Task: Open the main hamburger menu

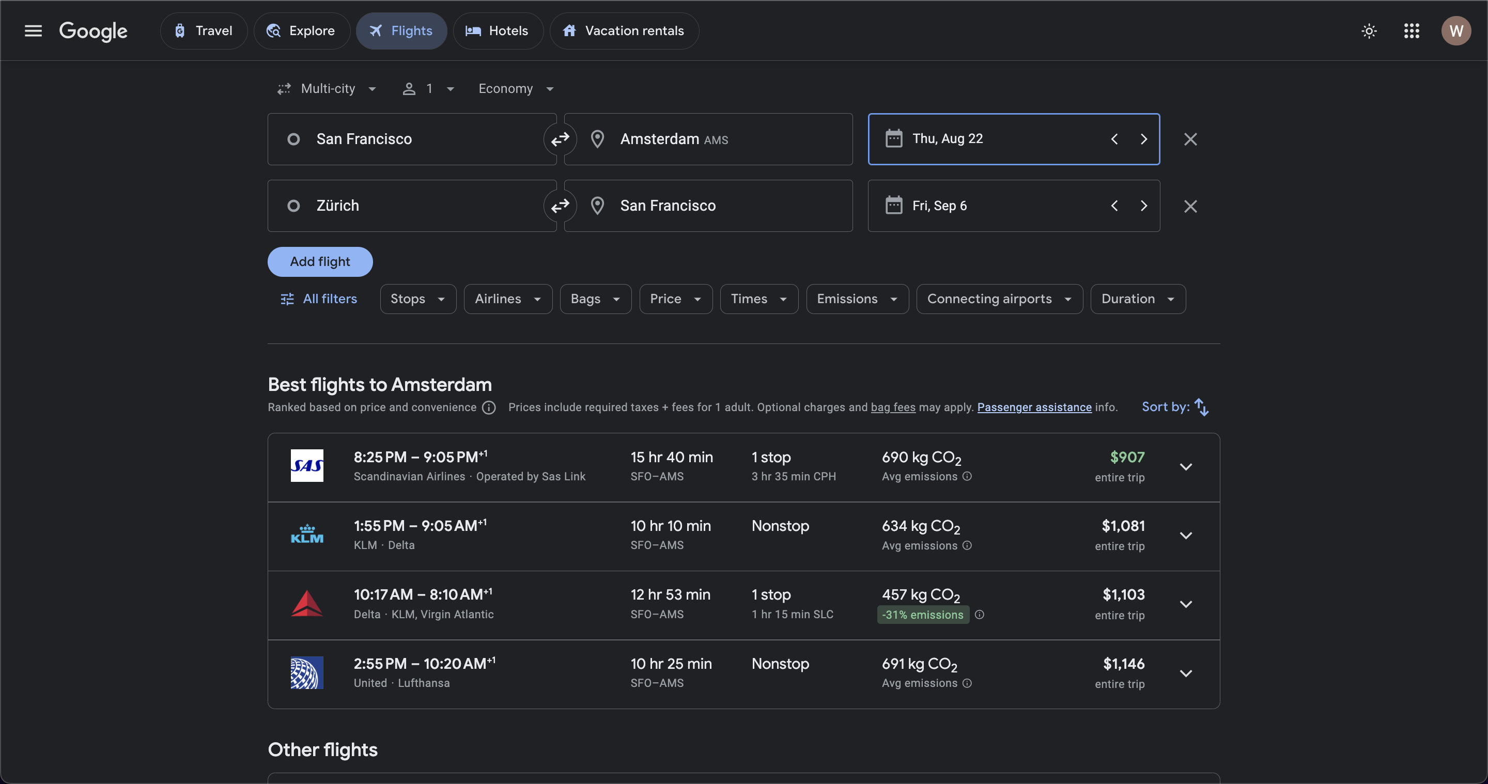Action: (33, 30)
